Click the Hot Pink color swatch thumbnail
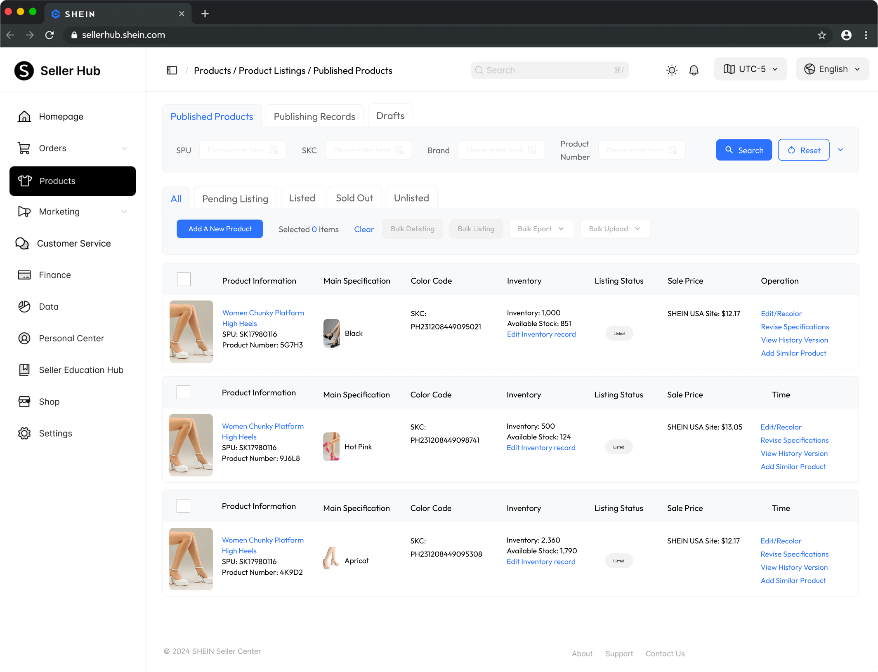Image resolution: width=878 pixels, height=672 pixels. 331,446
